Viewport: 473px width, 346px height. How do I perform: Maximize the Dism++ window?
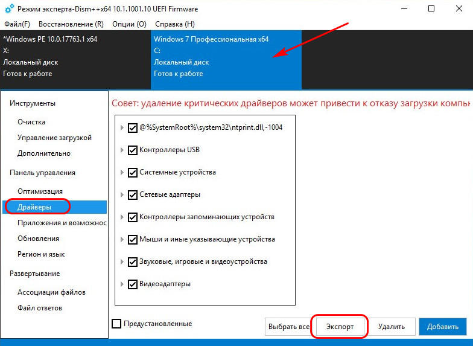tap(431, 8)
